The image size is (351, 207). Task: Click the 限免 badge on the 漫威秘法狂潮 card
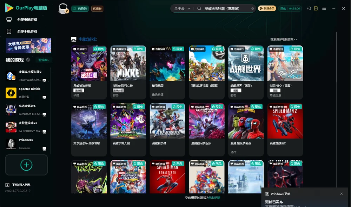[99, 49]
